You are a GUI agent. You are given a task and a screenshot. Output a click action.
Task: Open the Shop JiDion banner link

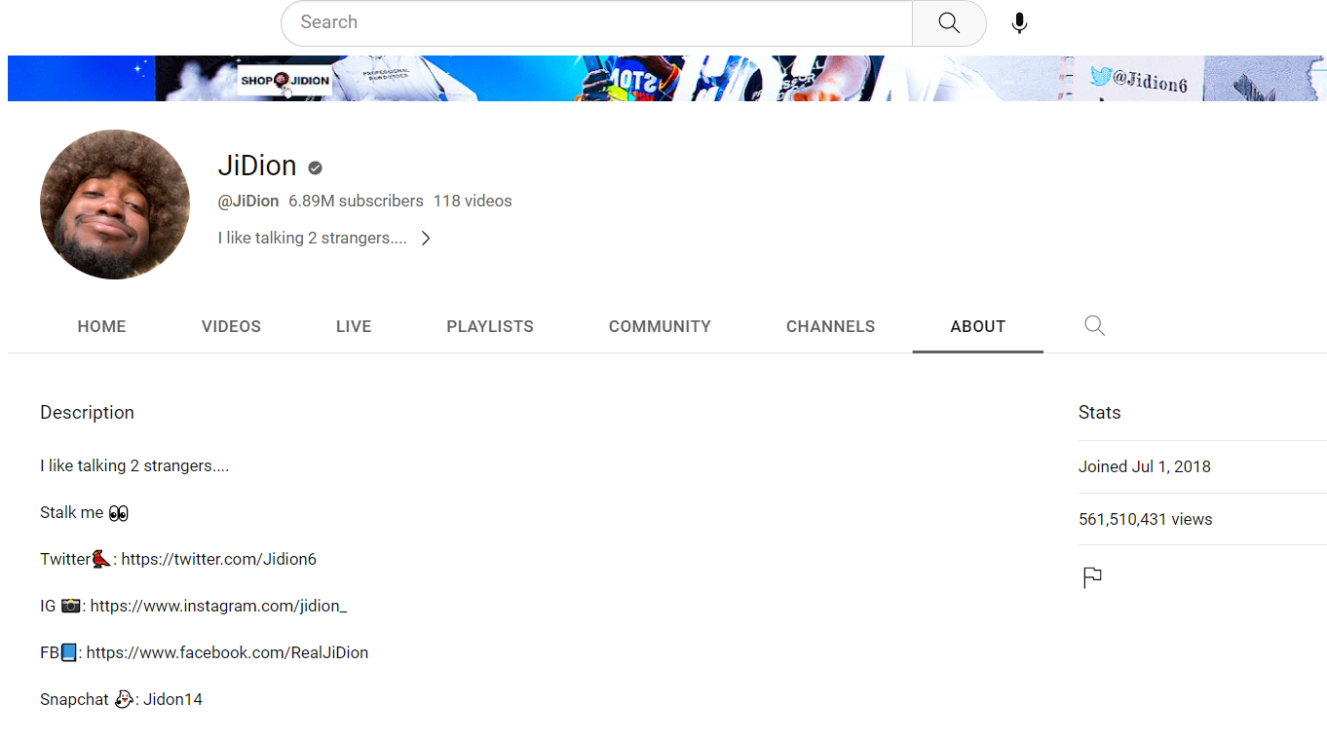pos(285,81)
